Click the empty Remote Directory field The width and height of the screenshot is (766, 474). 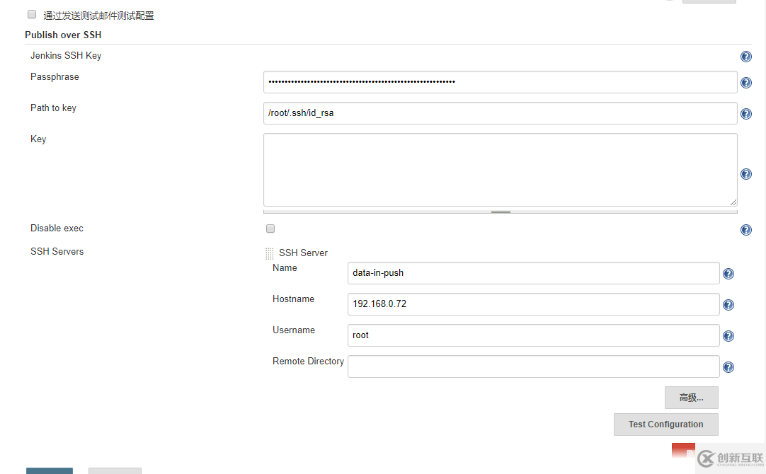(533, 366)
